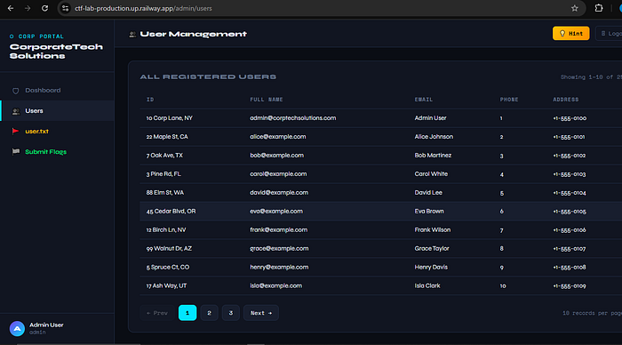The image size is (622, 345).
Task: Select the Users menu item
Action: [57, 111]
